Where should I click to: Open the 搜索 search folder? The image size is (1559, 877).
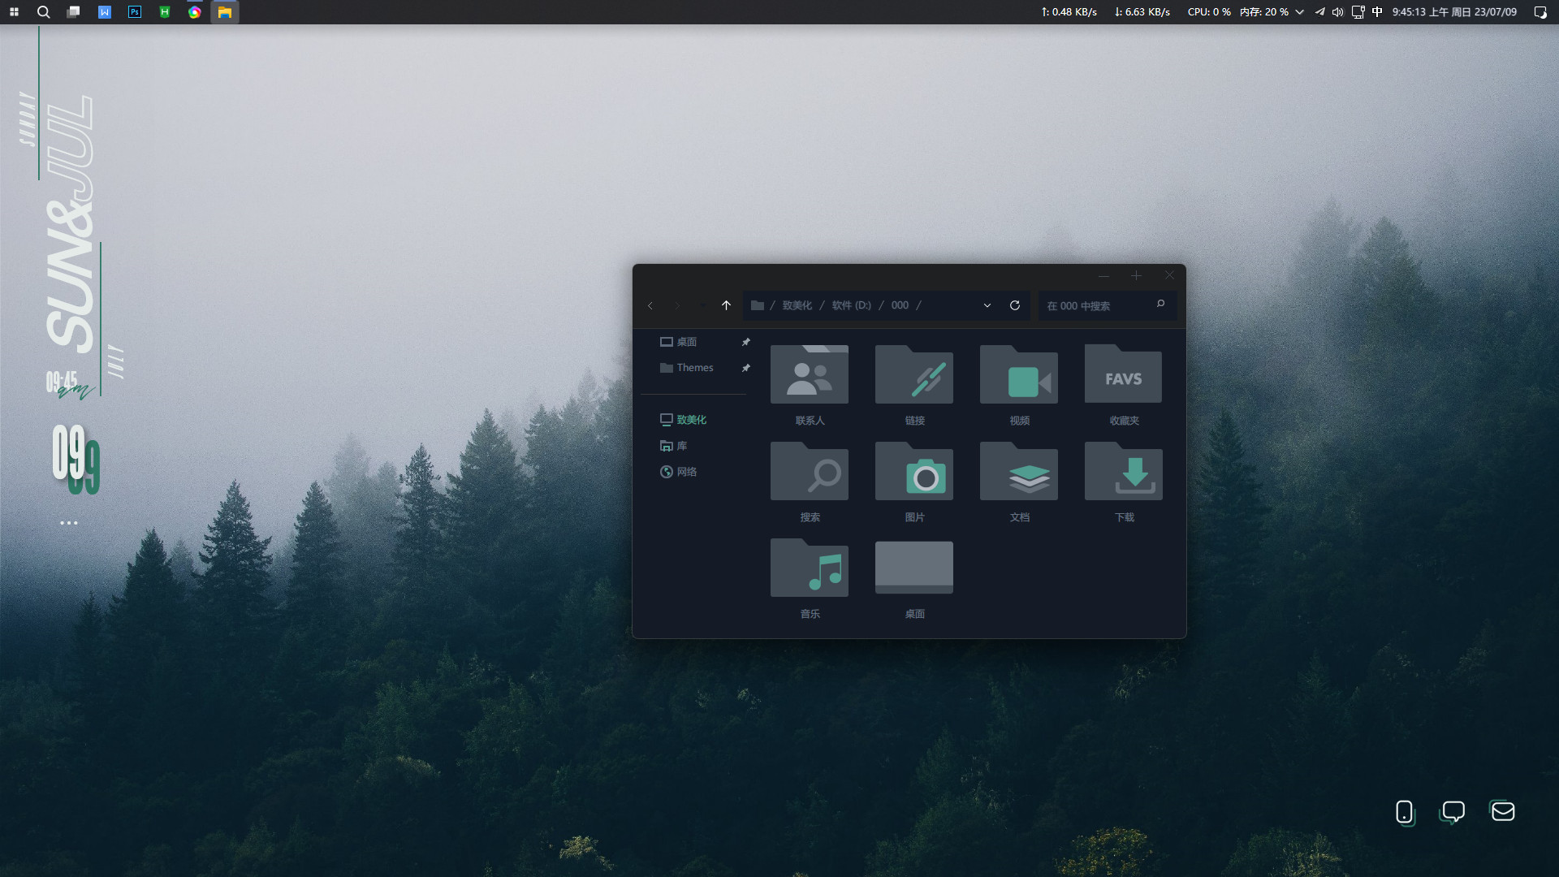(x=810, y=472)
